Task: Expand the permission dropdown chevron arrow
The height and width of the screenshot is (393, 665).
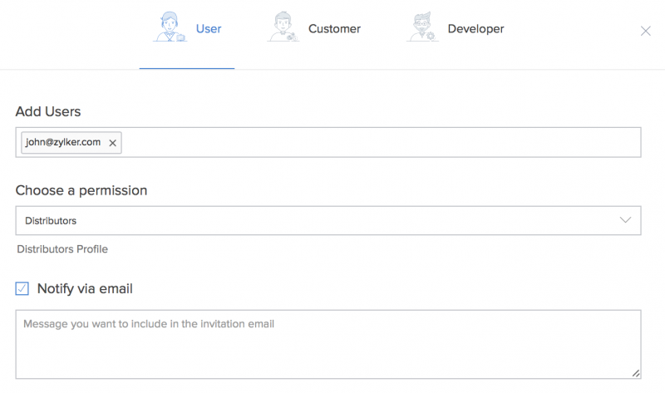Action: (x=626, y=220)
